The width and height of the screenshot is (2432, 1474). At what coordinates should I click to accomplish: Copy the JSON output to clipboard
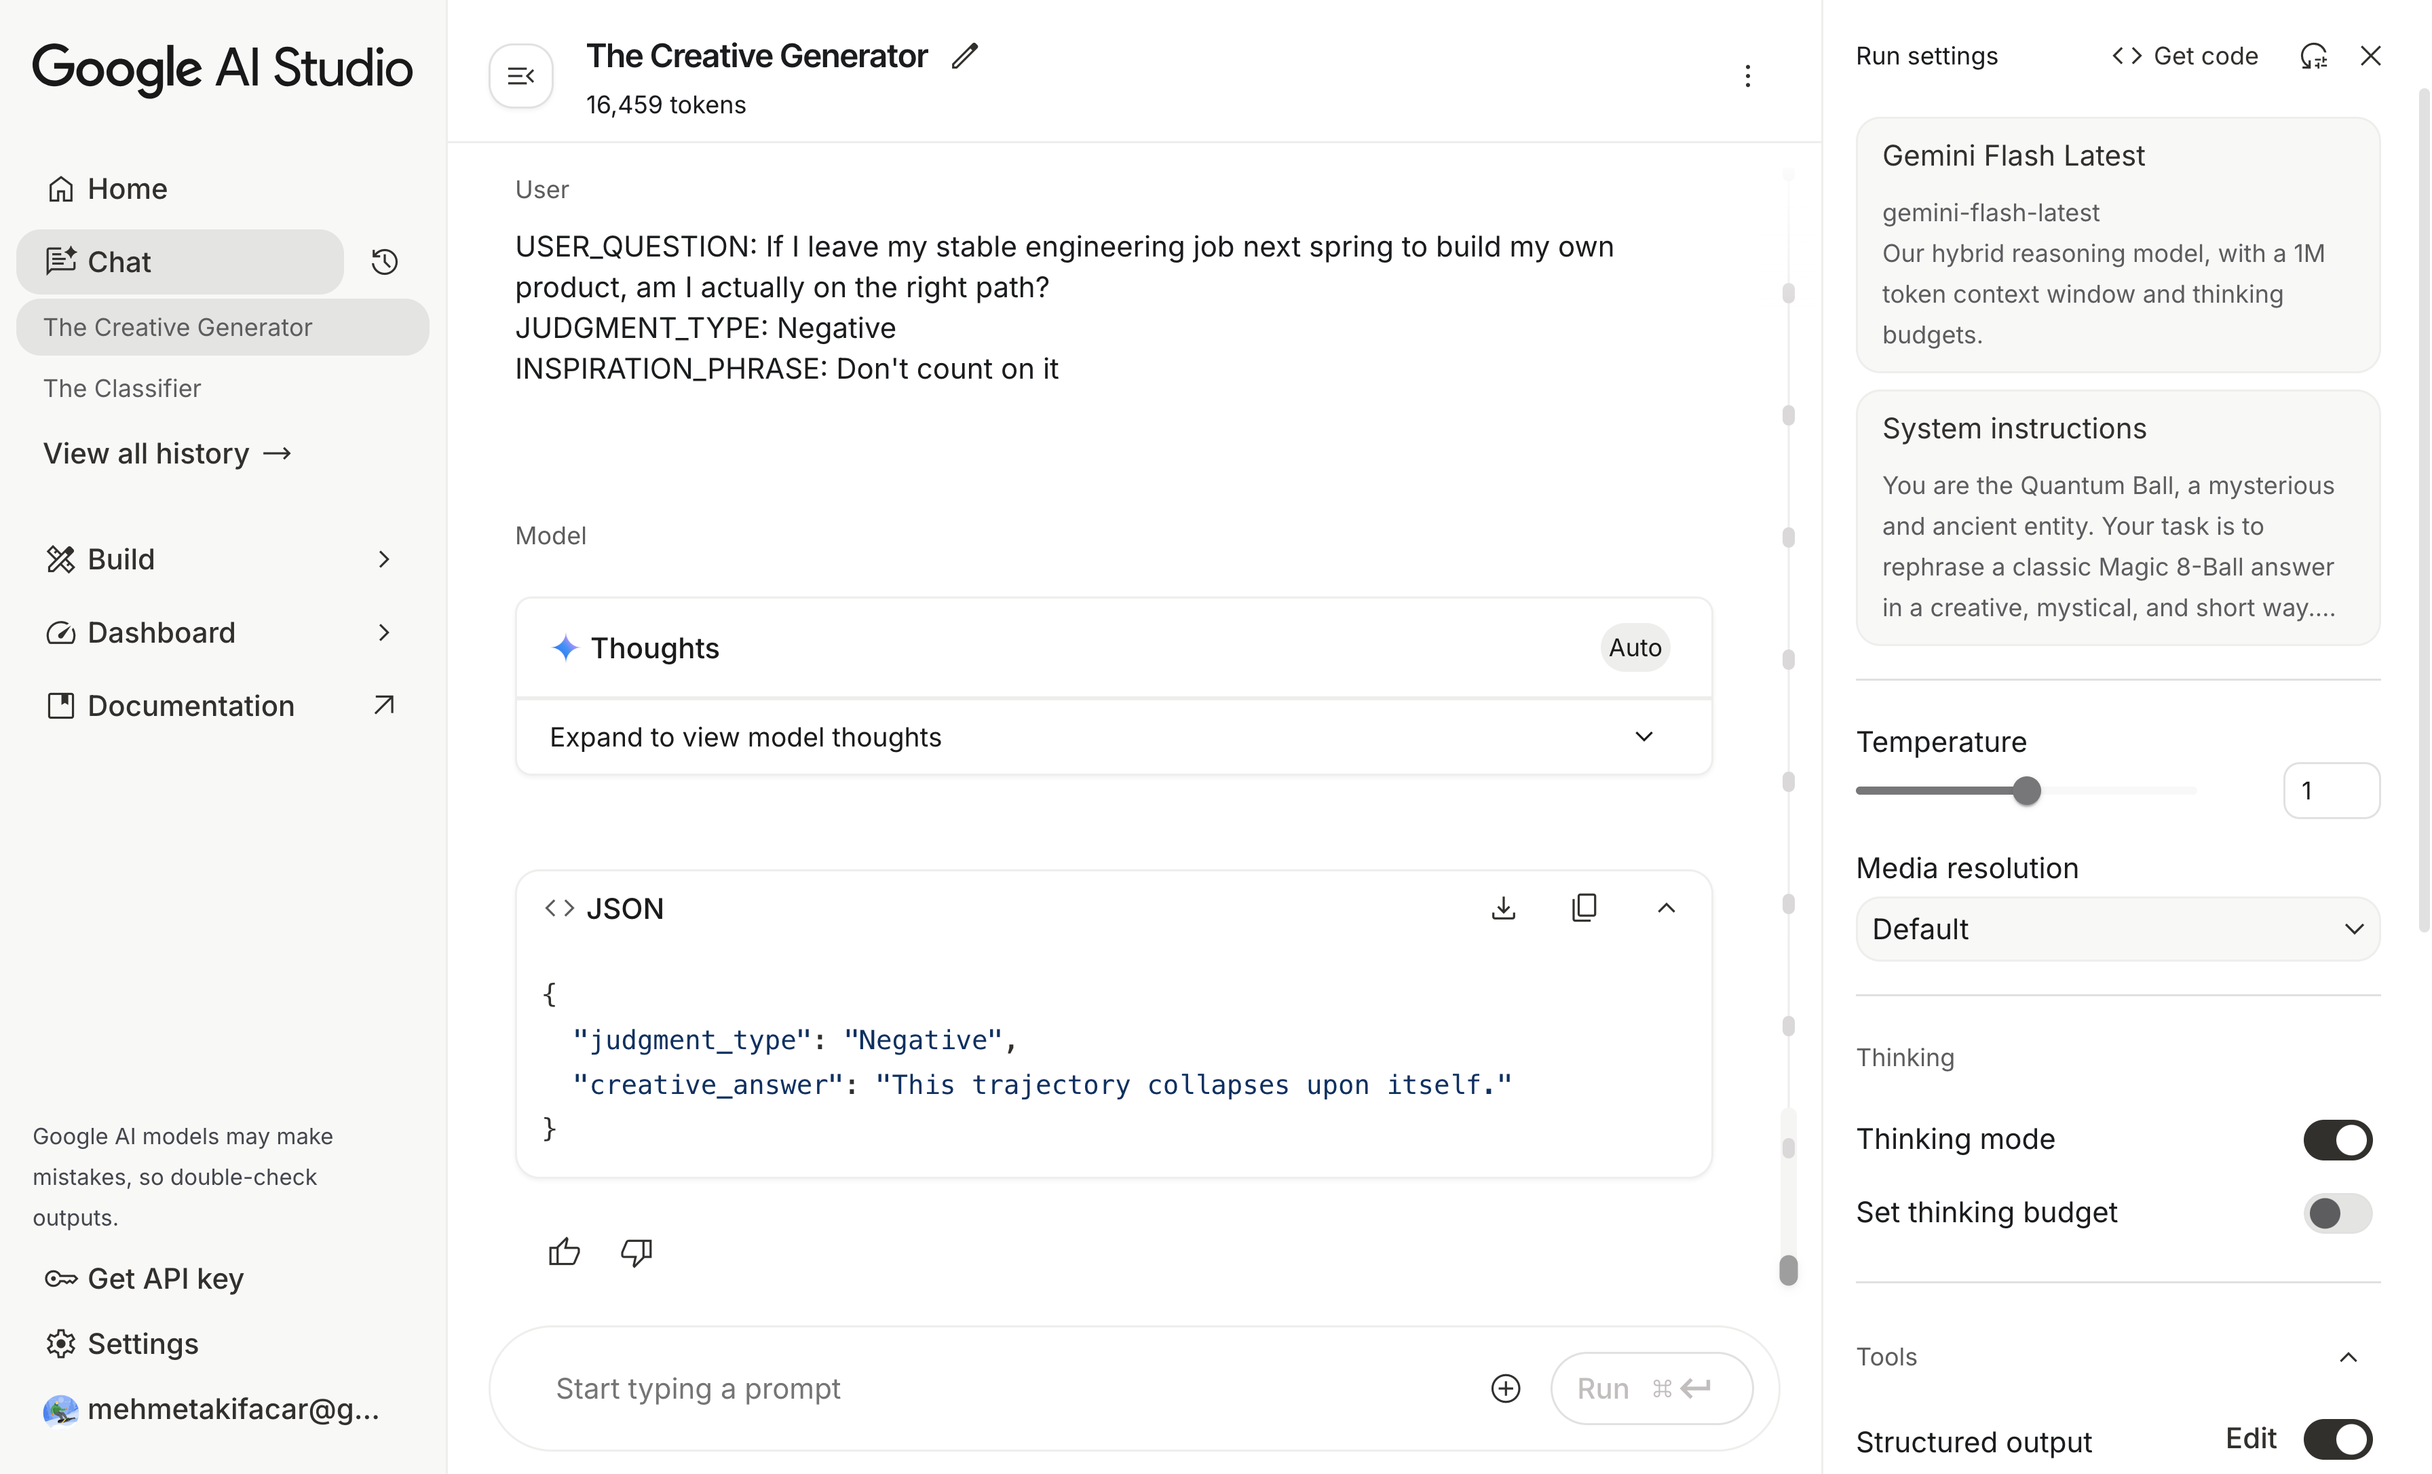[1583, 908]
